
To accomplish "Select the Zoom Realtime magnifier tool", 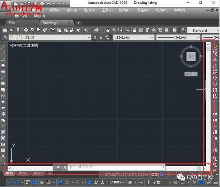I will pos(114,30).
